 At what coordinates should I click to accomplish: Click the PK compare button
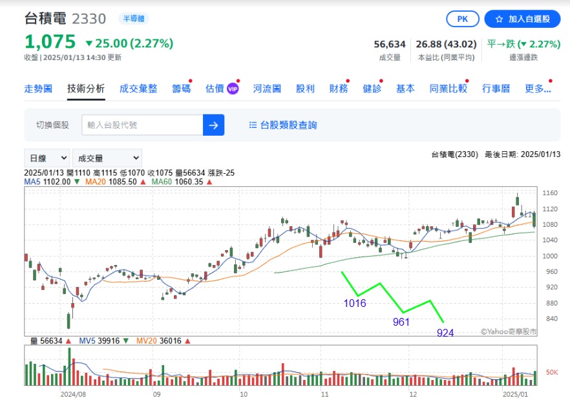[463, 19]
